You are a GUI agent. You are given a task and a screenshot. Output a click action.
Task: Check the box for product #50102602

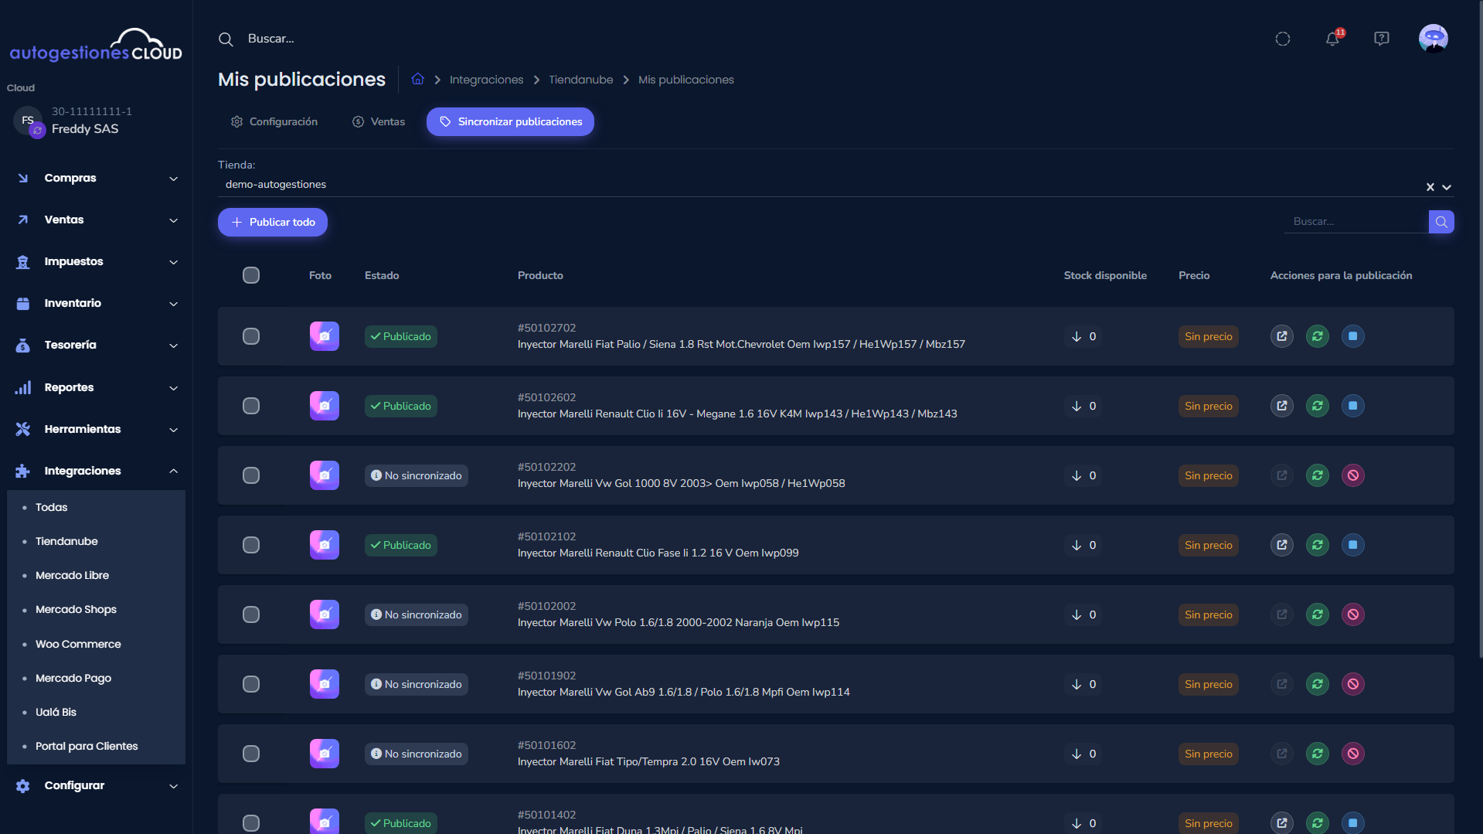click(x=251, y=406)
